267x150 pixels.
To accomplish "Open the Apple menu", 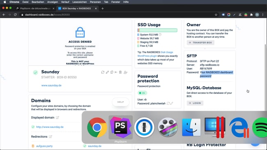I will coord(5,2).
